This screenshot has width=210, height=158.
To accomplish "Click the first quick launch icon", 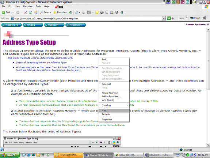I will (24, 155).
